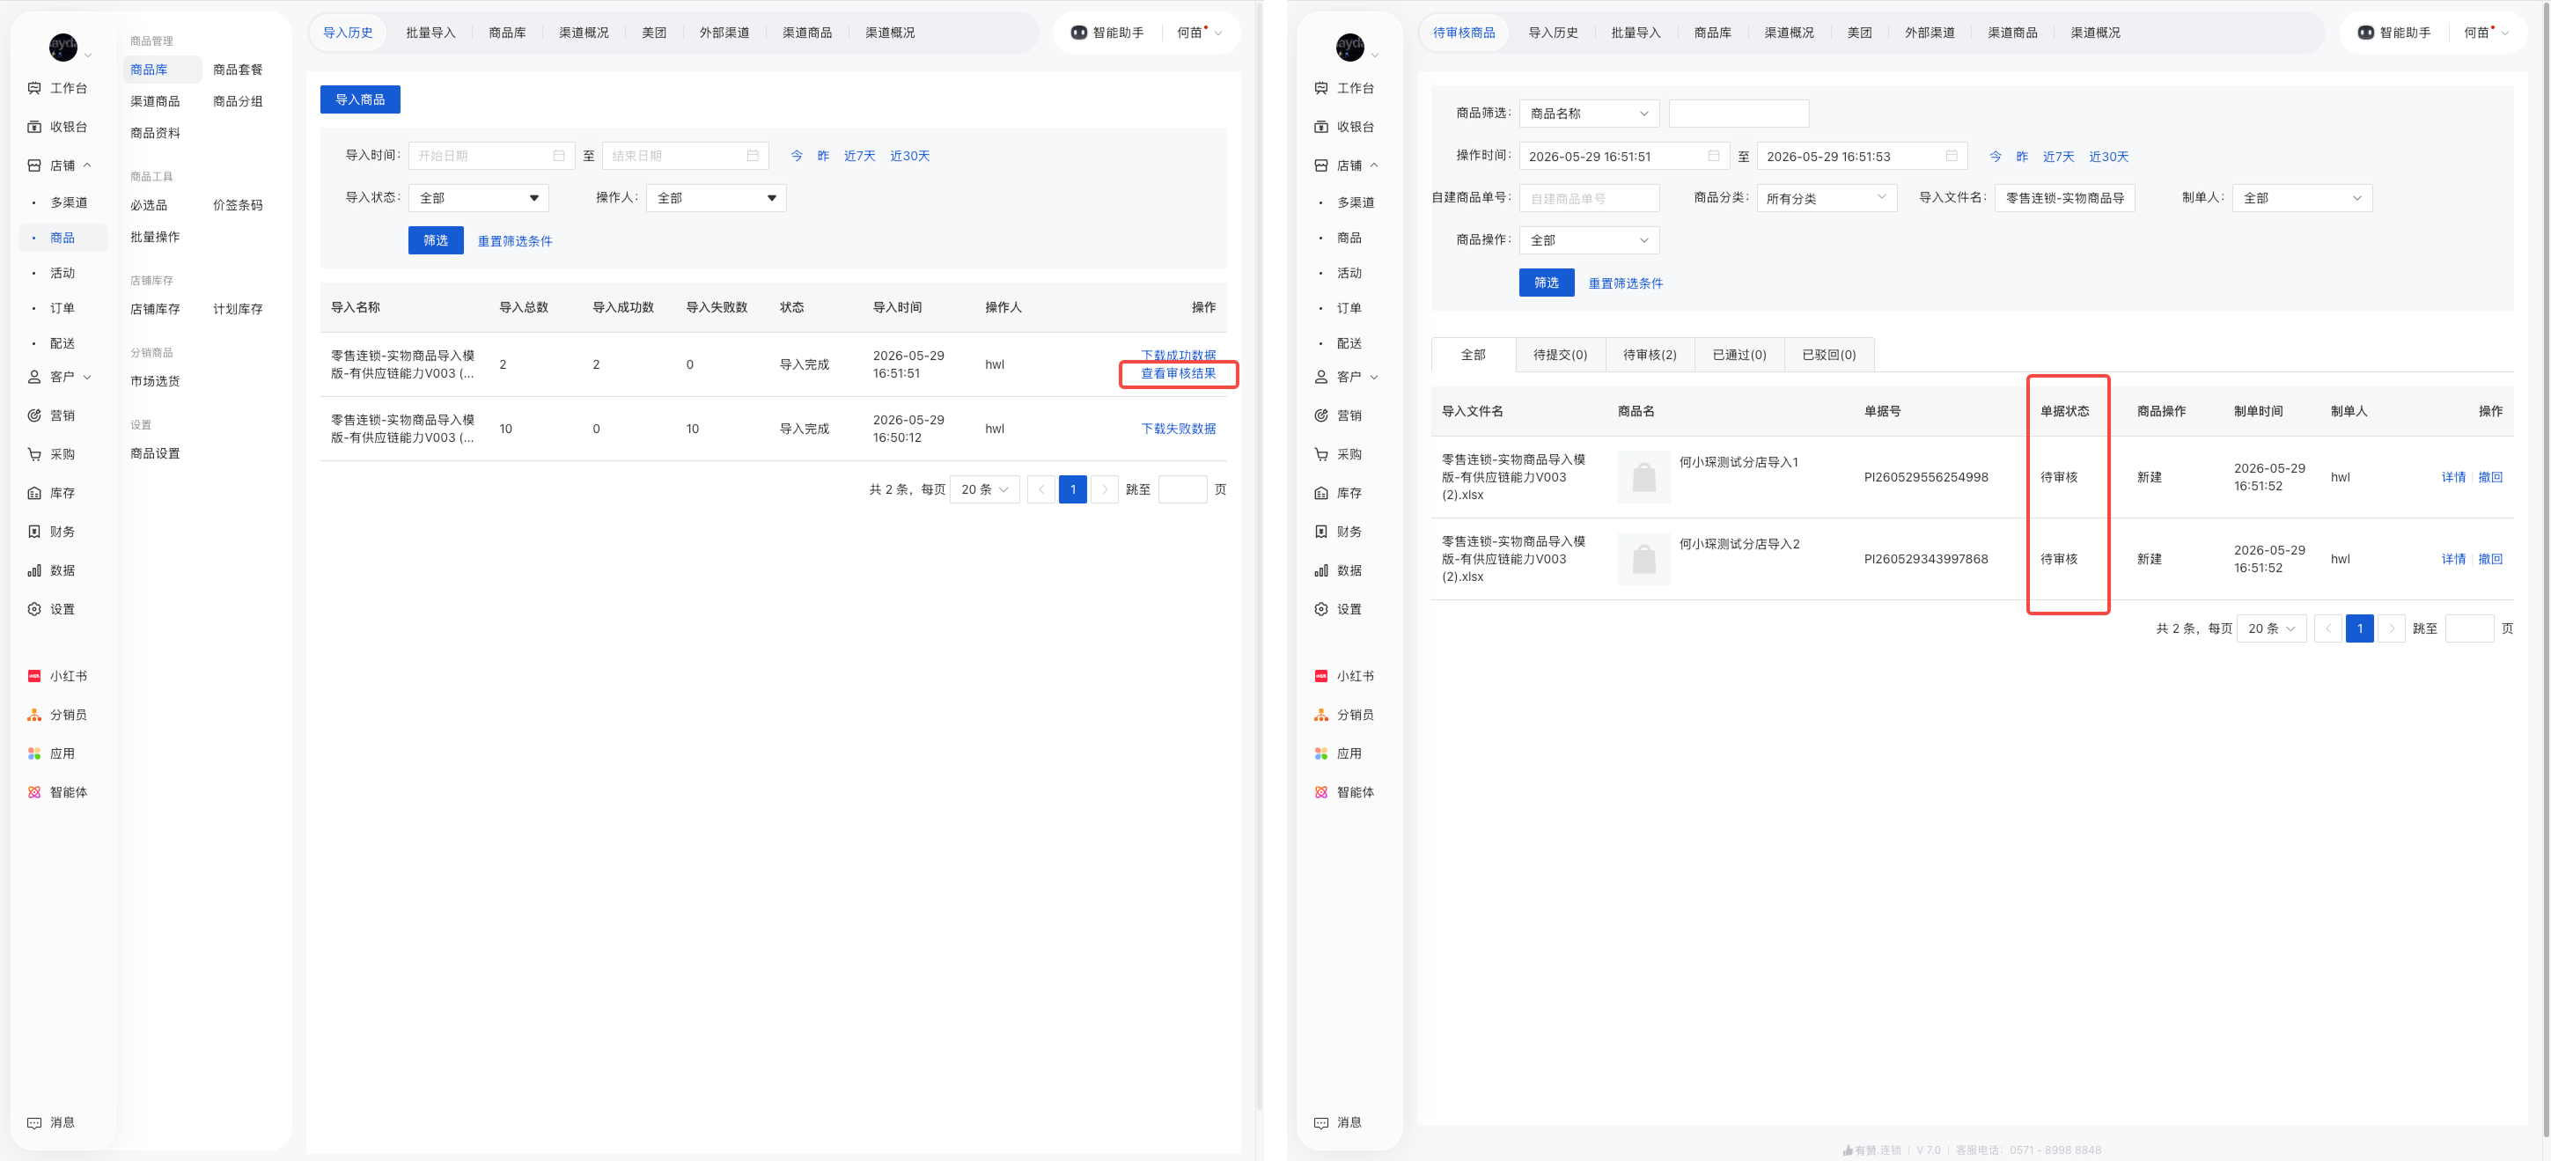Screen dimensions: 2551x1161
Task: Click 营销 icon in left window sidebar
Action: [x=33, y=415]
